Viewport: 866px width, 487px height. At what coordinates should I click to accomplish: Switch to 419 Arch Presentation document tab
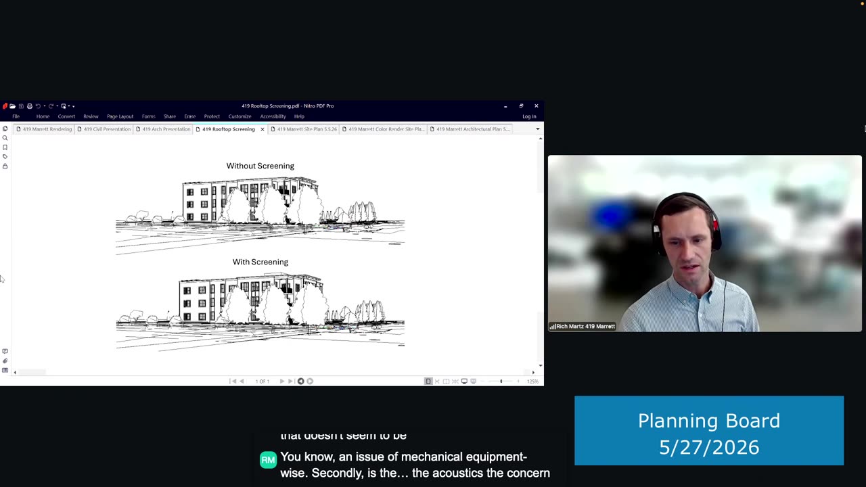(x=163, y=129)
